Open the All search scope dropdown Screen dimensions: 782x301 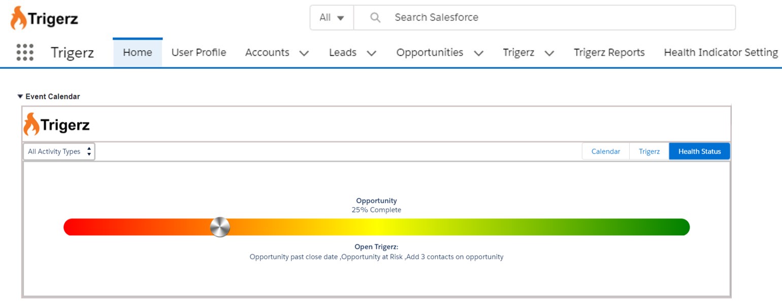332,17
